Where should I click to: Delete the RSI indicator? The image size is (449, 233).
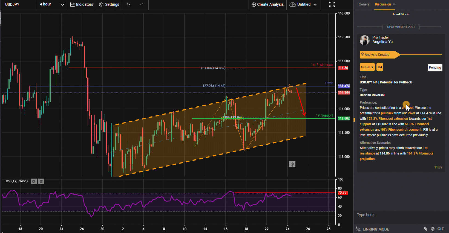(x=41, y=181)
